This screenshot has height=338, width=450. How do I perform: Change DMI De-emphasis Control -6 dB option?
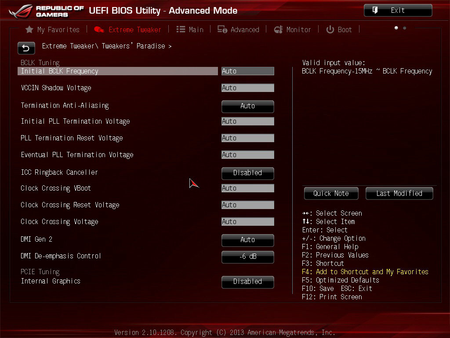(248, 257)
